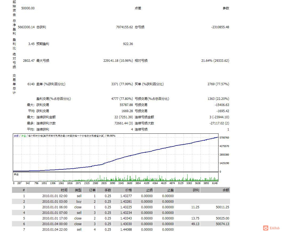Viewport: 282px width, 232px height.
Task: Click the 总获利 label
Action: 41,27
